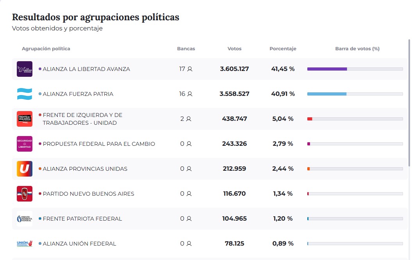Click the Frente Patriota Federal emblem

tap(24, 218)
